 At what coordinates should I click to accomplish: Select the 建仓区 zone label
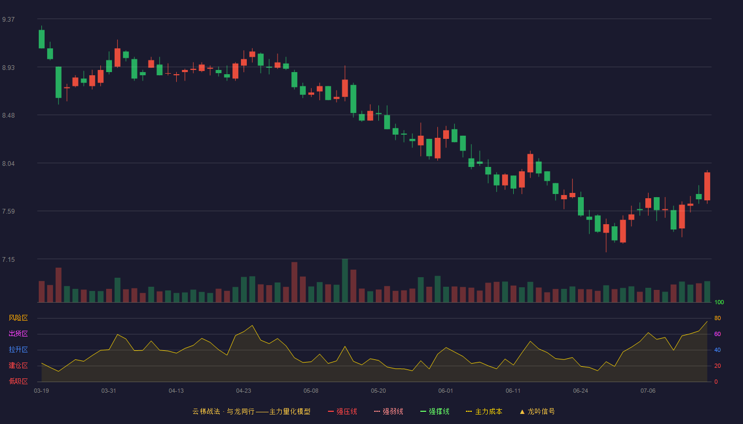(x=18, y=366)
